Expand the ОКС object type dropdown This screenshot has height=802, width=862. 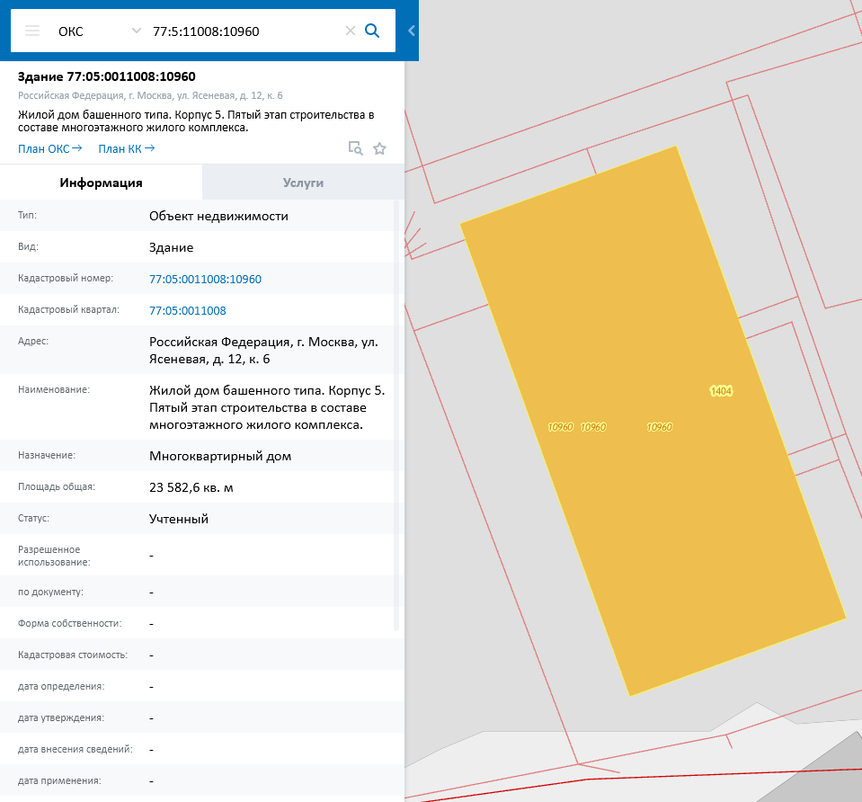(137, 31)
